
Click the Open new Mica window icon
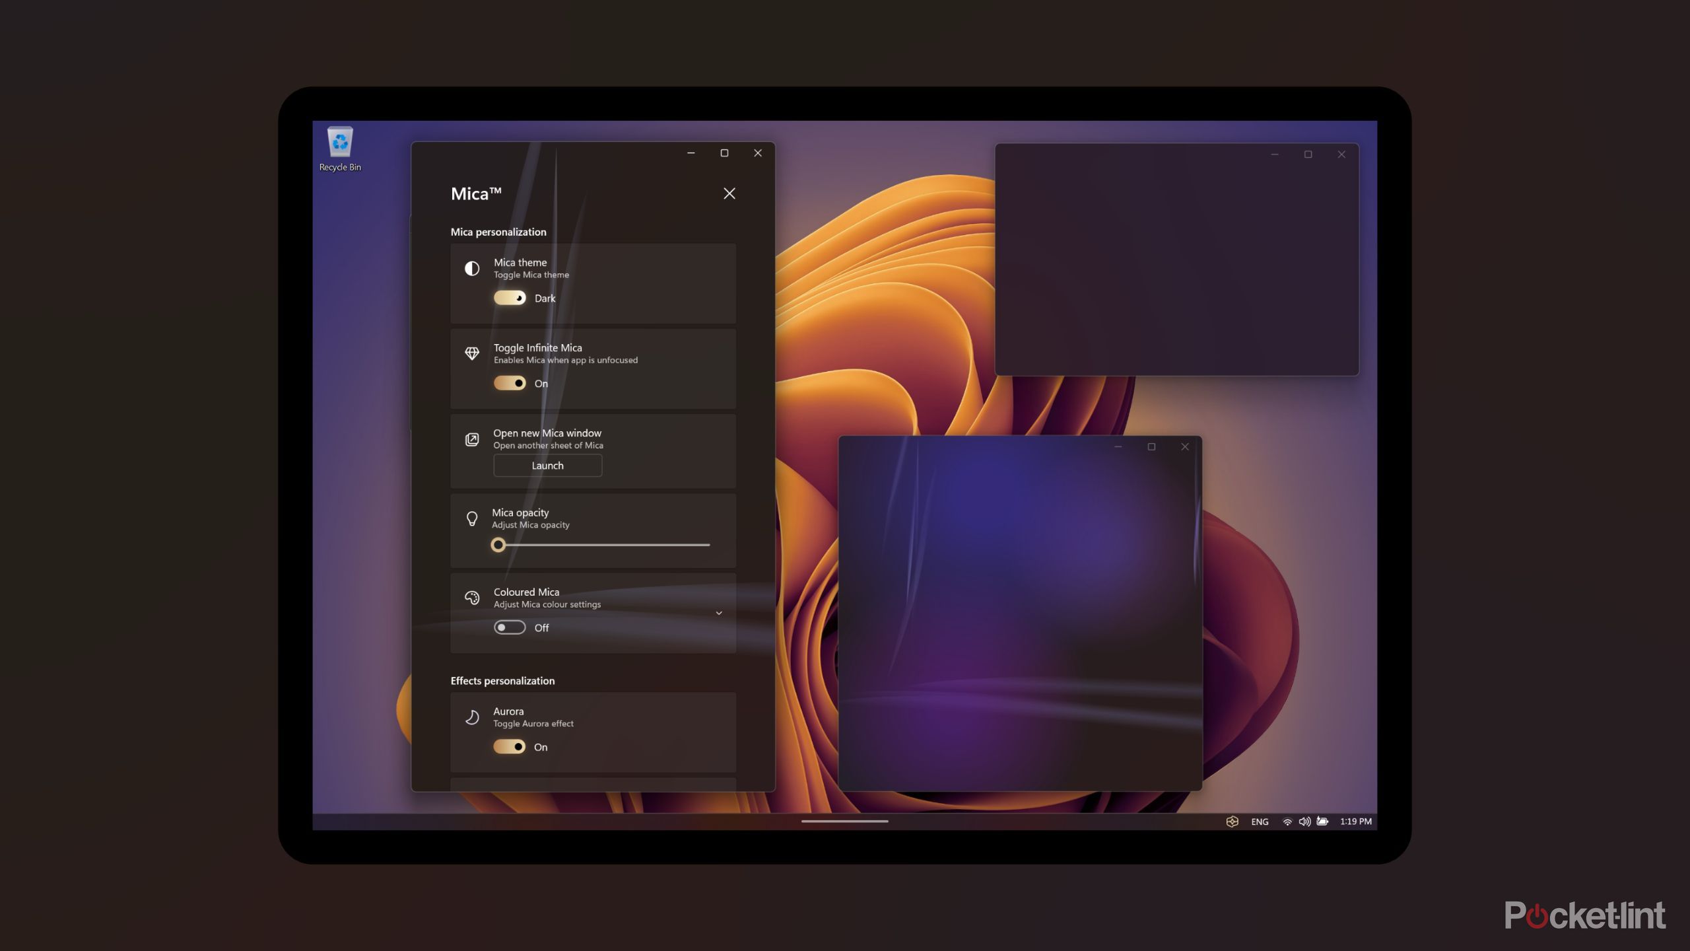(472, 439)
